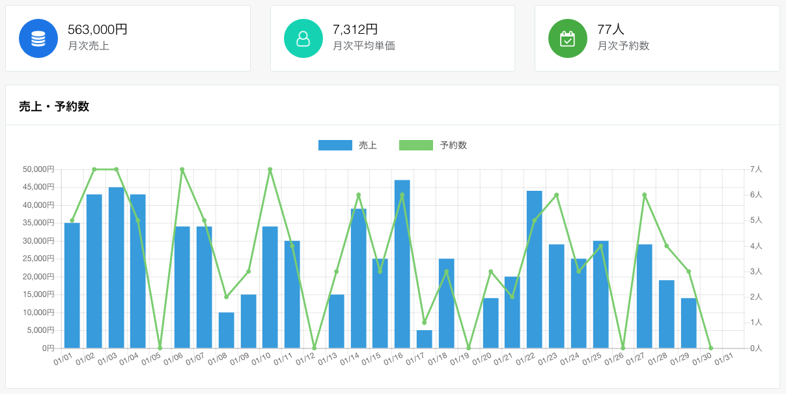Select the 01/27 reservation line point
The image size is (786, 394).
click(644, 195)
